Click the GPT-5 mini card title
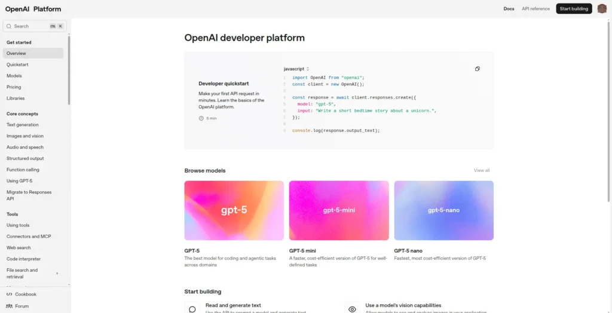Viewport: 612px width, 313px height. (303, 251)
